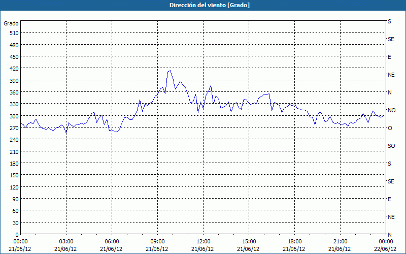
Task: Click the 30 degree axis label
Action: pyautogui.click(x=16, y=223)
